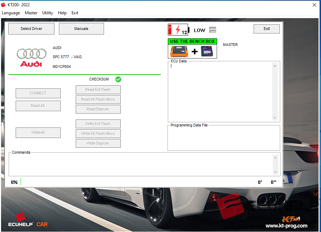Click Read Int Flash Micro button
The height and width of the screenshot is (232, 321).
[98, 99]
